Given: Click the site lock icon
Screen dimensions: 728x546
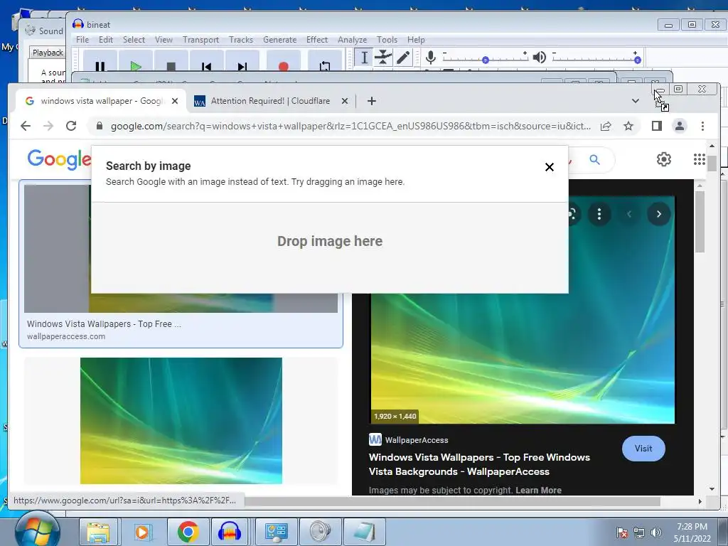Looking at the screenshot, I should point(99,126).
